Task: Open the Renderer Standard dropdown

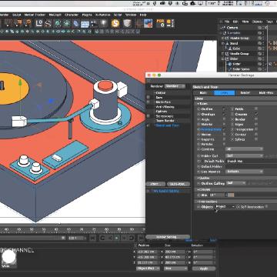Action: 175,86
